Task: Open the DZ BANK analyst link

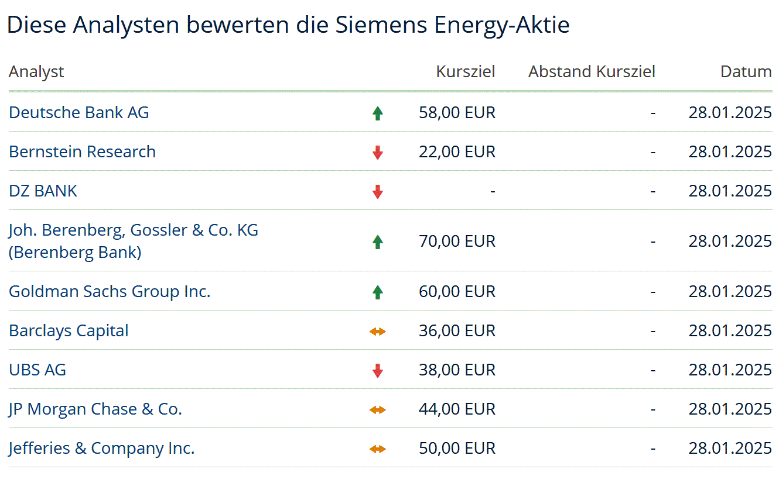Action: [x=43, y=191]
